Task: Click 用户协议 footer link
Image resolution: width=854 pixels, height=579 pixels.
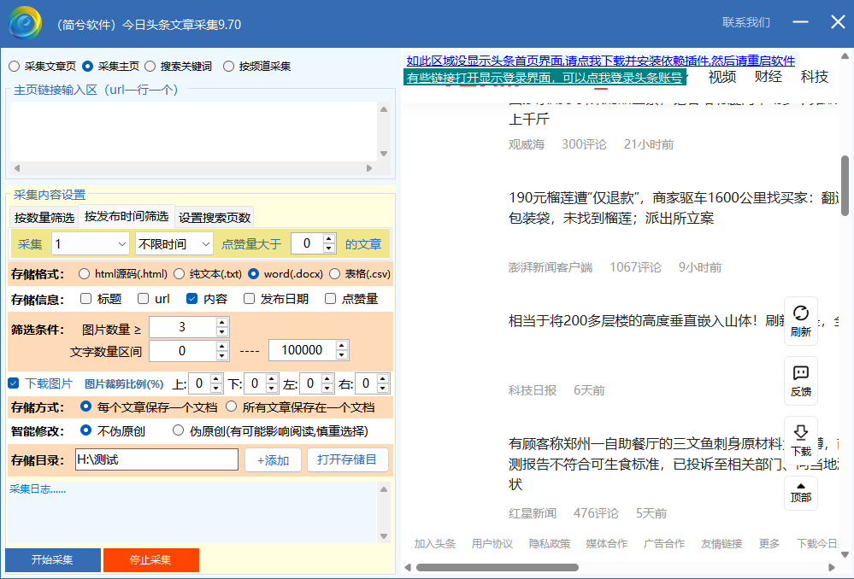Action: pyautogui.click(x=492, y=544)
